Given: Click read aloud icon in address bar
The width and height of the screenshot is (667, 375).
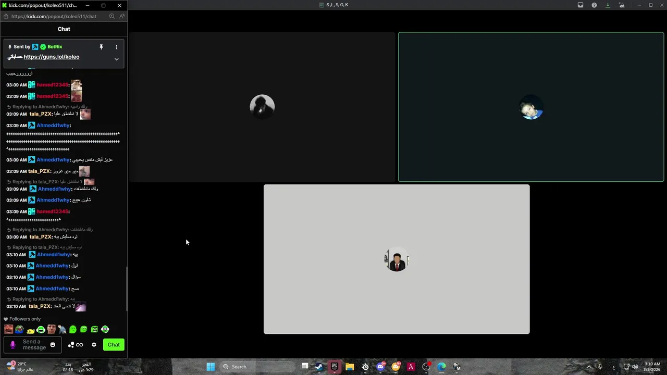Looking at the screenshot, I should pos(122,16).
